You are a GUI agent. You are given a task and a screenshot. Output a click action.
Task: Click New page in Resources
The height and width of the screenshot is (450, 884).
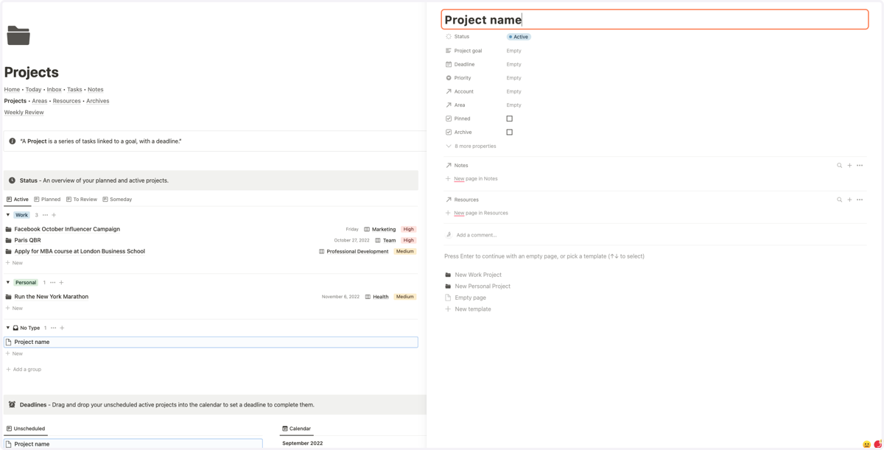[481, 213]
